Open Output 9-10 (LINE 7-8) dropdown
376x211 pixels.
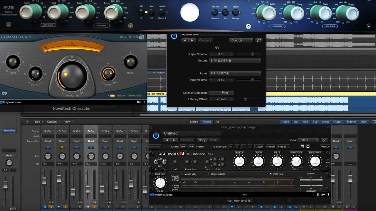(235, 60)
